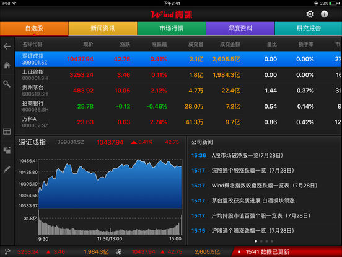The image size is (342, 257).
Task: Sort by 涨跌 column header
Action: 125,44
